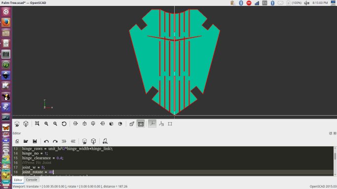Image resolution: width=337 pixels, height=189 pixels.
Task: Open the IPython launcher icon
Action: pos(6,118)
